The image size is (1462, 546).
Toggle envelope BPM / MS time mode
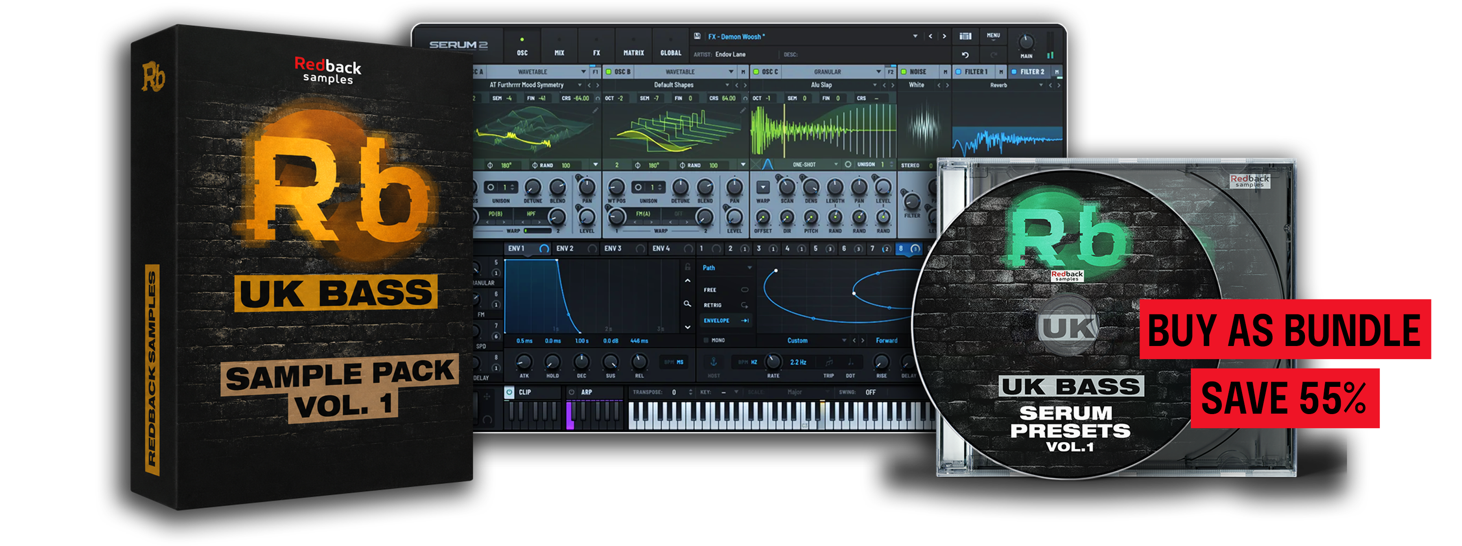[674, 362]
